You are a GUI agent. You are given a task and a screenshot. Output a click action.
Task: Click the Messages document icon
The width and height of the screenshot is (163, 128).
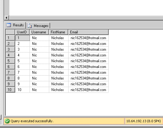[30, 25]
